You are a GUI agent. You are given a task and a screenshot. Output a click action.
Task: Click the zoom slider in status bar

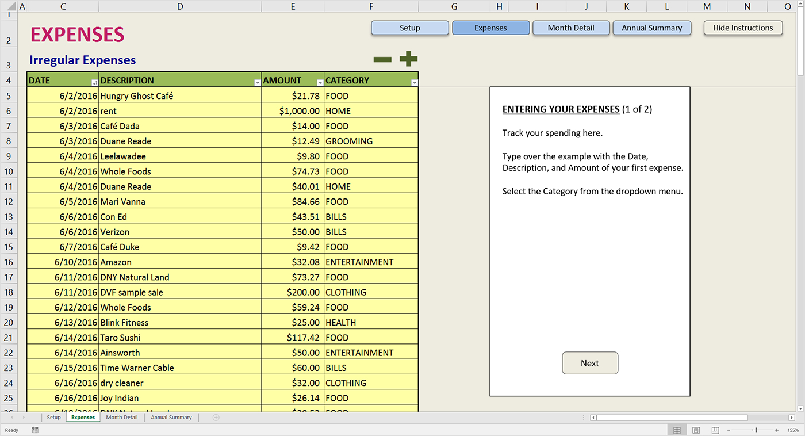[x=756, y=430]
